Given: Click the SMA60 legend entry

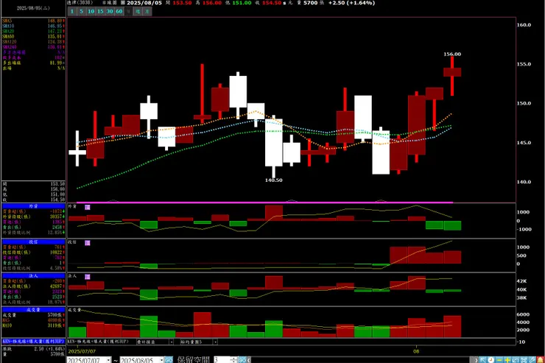Looking at the screenshot, I should pos(33,37).
